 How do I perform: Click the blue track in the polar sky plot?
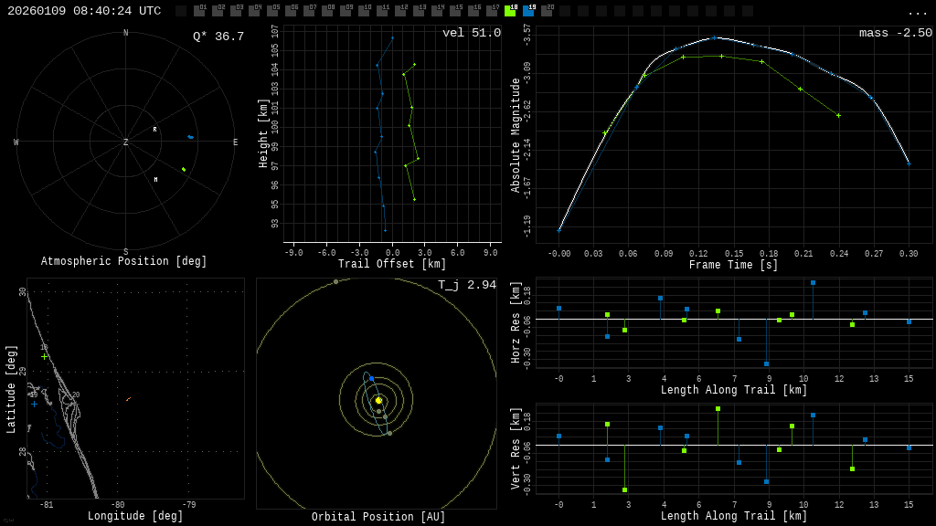pyautogui.click(x=190, y=137)
